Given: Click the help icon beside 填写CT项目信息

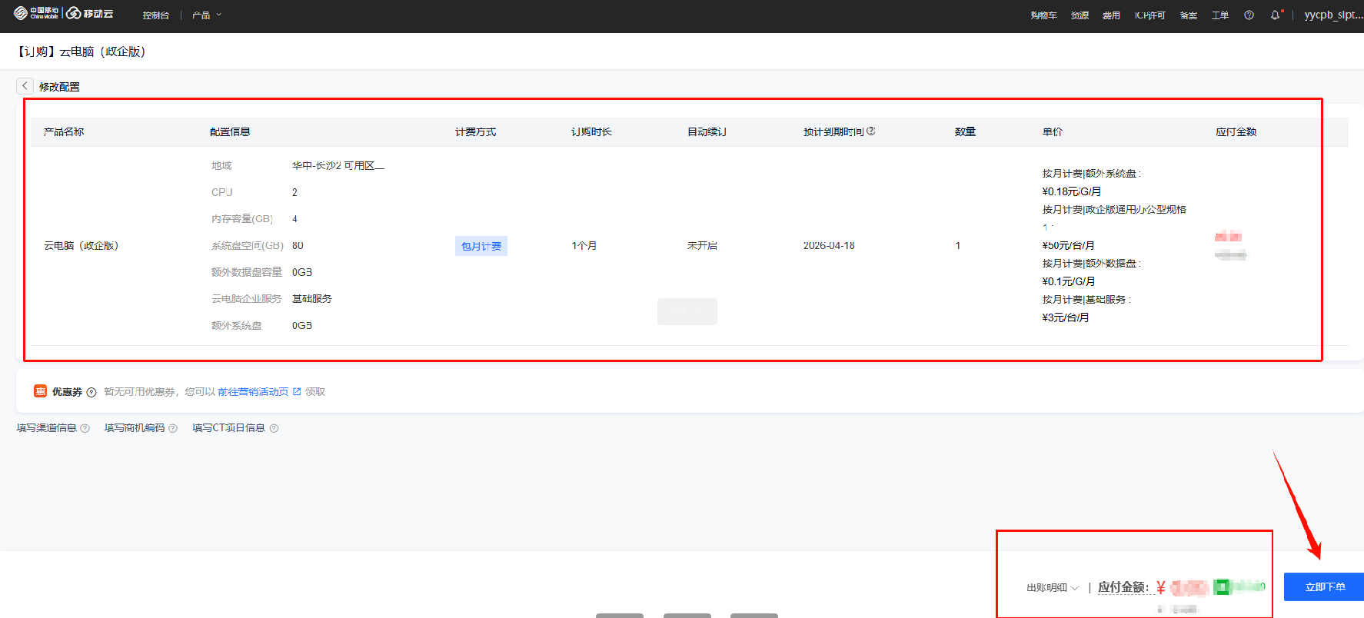Looking at the screenshot, I should pos(274,428).
